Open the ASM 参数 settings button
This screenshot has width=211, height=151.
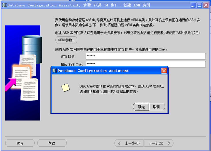click(66, 40)
